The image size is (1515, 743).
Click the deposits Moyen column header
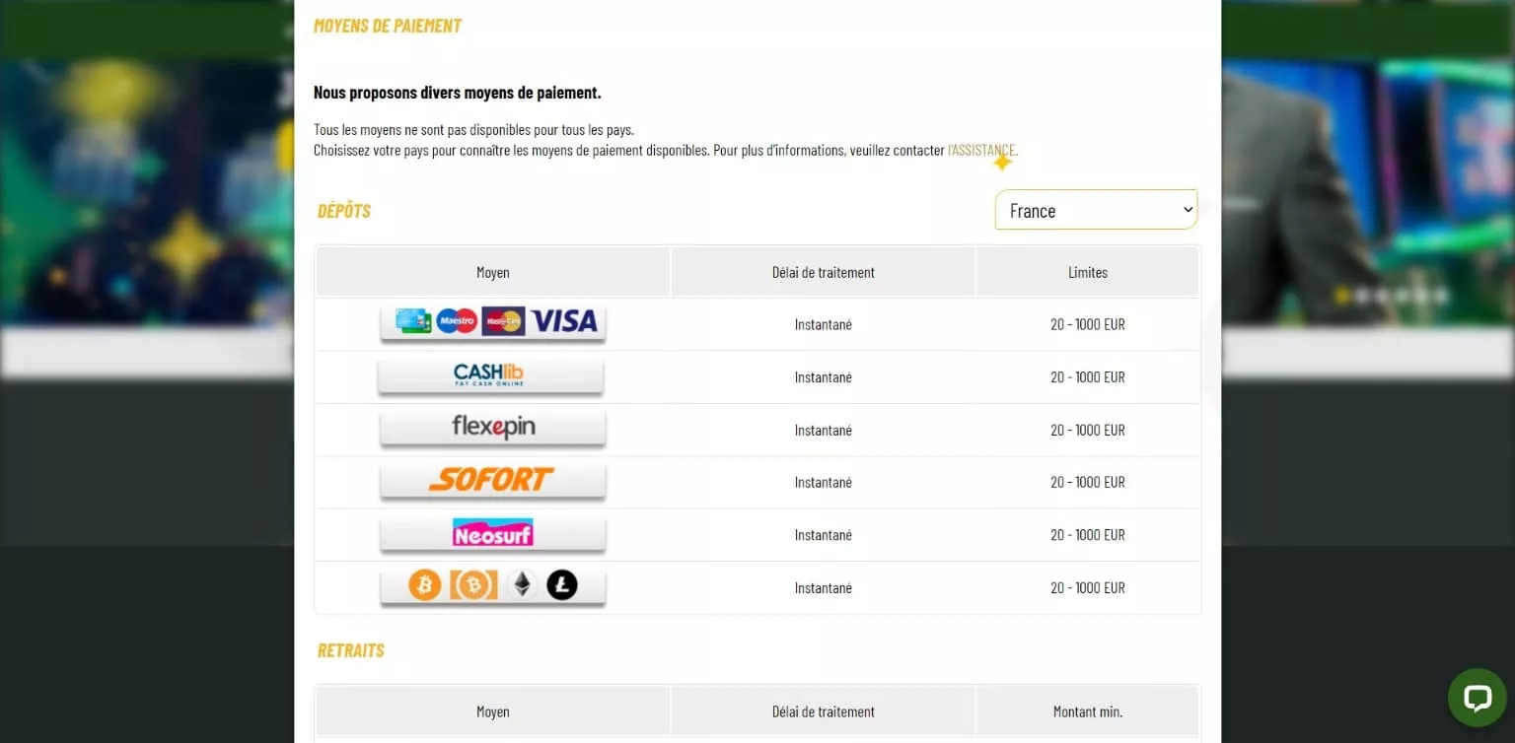(493, 272)
